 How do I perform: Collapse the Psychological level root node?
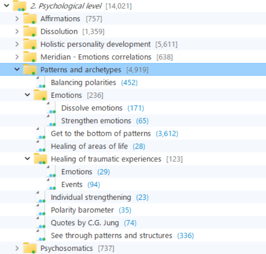coord(6,6)
